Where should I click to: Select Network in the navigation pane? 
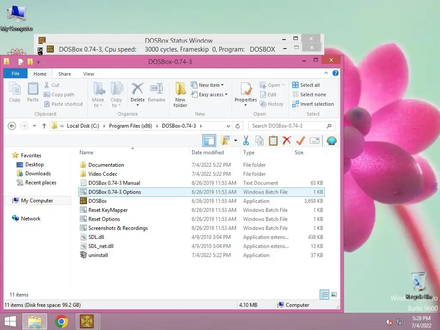click(x=31, y=219)
